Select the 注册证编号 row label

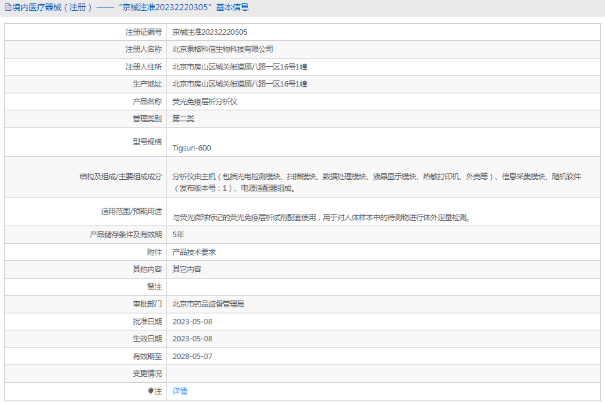[143, 32]
